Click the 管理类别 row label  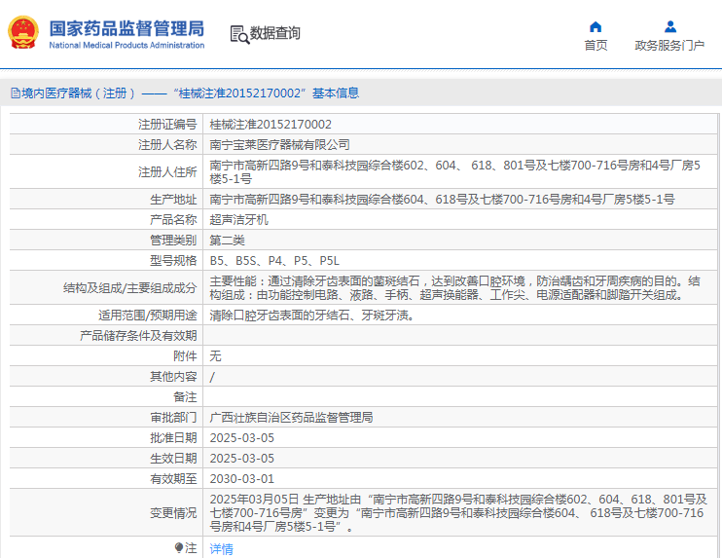point(173,241)
